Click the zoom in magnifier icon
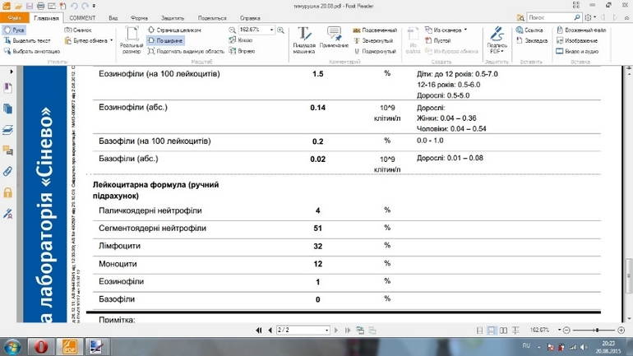The width and height of the screenshot is (633, 356). [x=281, y=30]
